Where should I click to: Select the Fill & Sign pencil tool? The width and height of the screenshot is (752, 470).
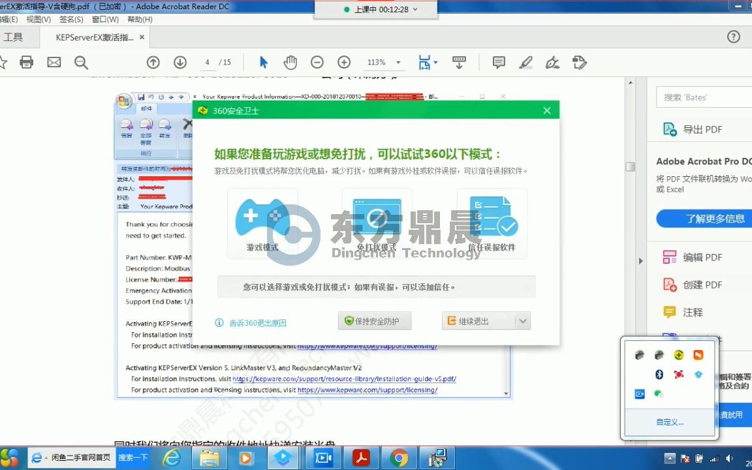[525, 62]
